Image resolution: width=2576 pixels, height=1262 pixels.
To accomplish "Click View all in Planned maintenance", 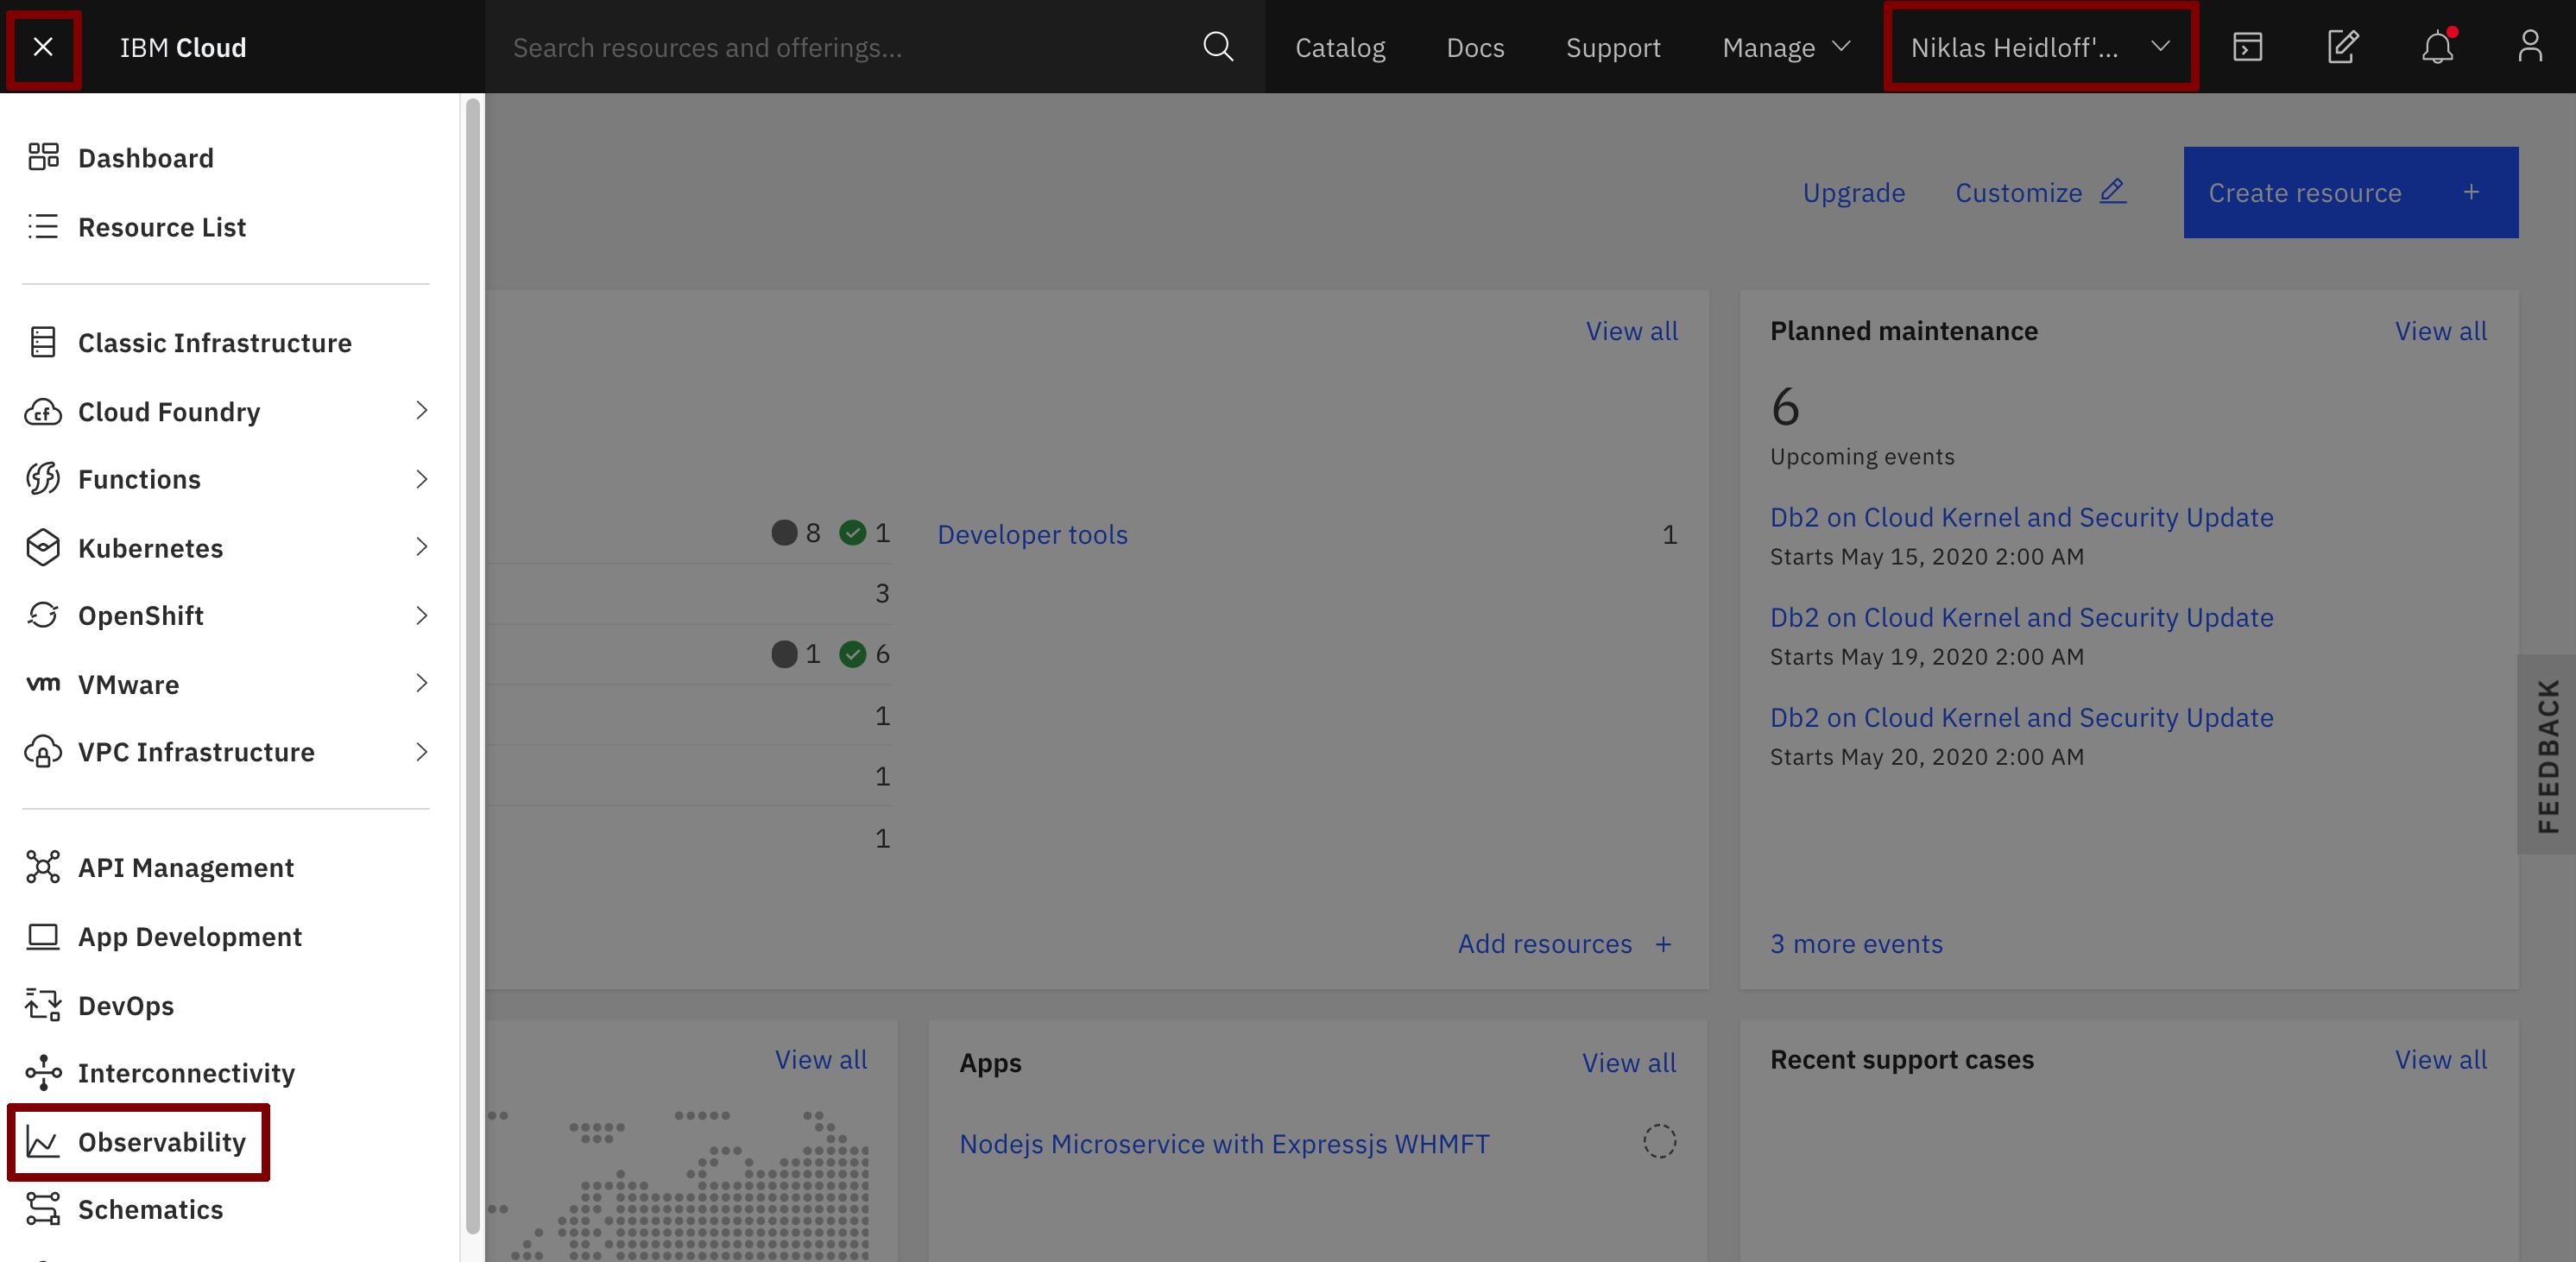I will 2440,331.
